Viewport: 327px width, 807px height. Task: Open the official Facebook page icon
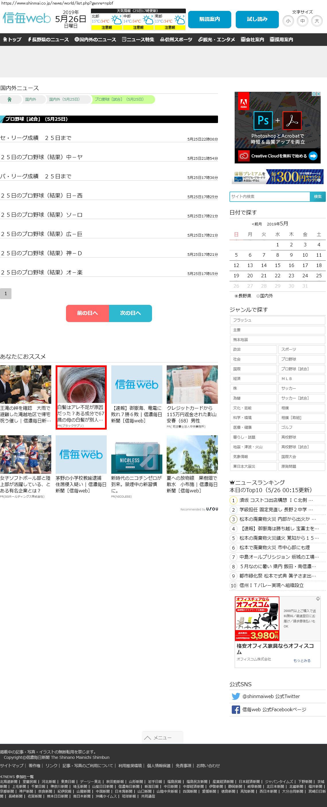[235, 709]
